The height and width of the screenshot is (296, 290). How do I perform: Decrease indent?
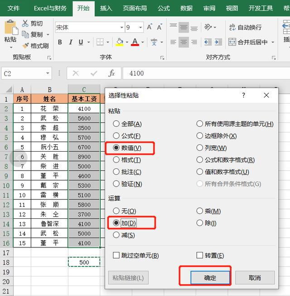click(x=208, y=42)
